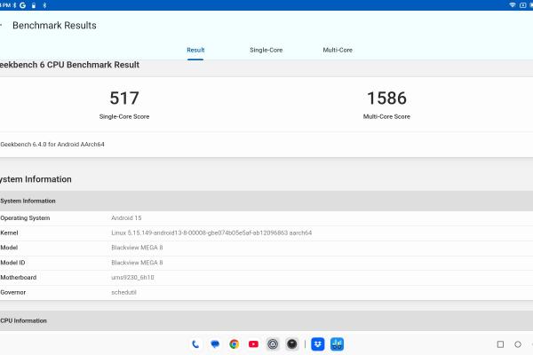The height and width of the screenshot is (355, 533).
Task: Tap the CPU Information section header
Action: point(266,320)
